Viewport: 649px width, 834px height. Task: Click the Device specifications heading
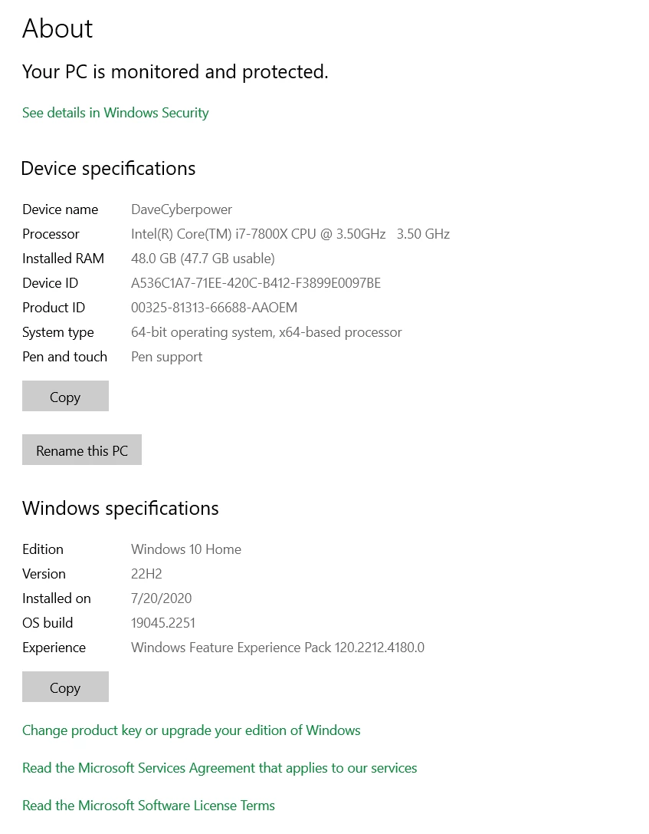[108, 169]
